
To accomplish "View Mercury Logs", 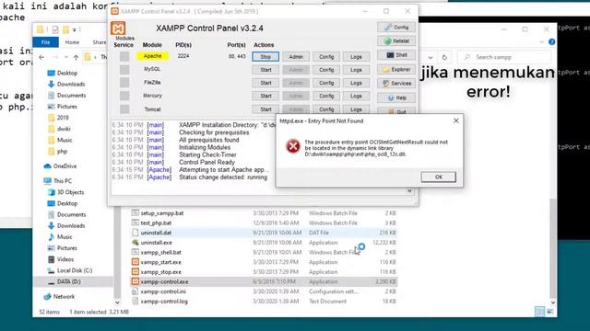I will [x=356, y=96].
